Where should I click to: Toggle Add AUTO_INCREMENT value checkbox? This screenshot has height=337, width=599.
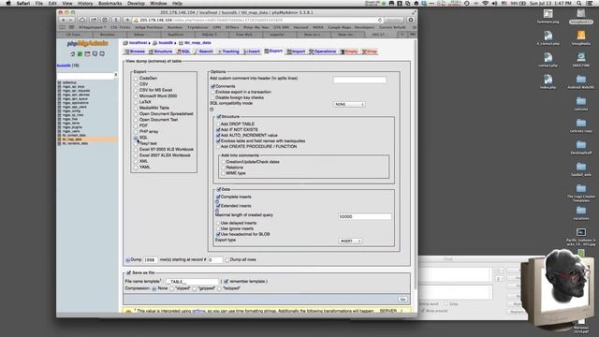(218, 136)
